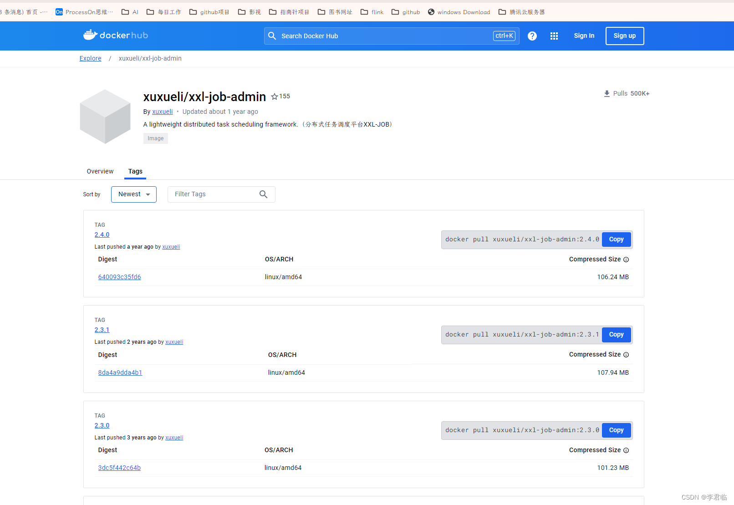
Task: Open digest 8da4a9dda4b1
Action: 120,372
